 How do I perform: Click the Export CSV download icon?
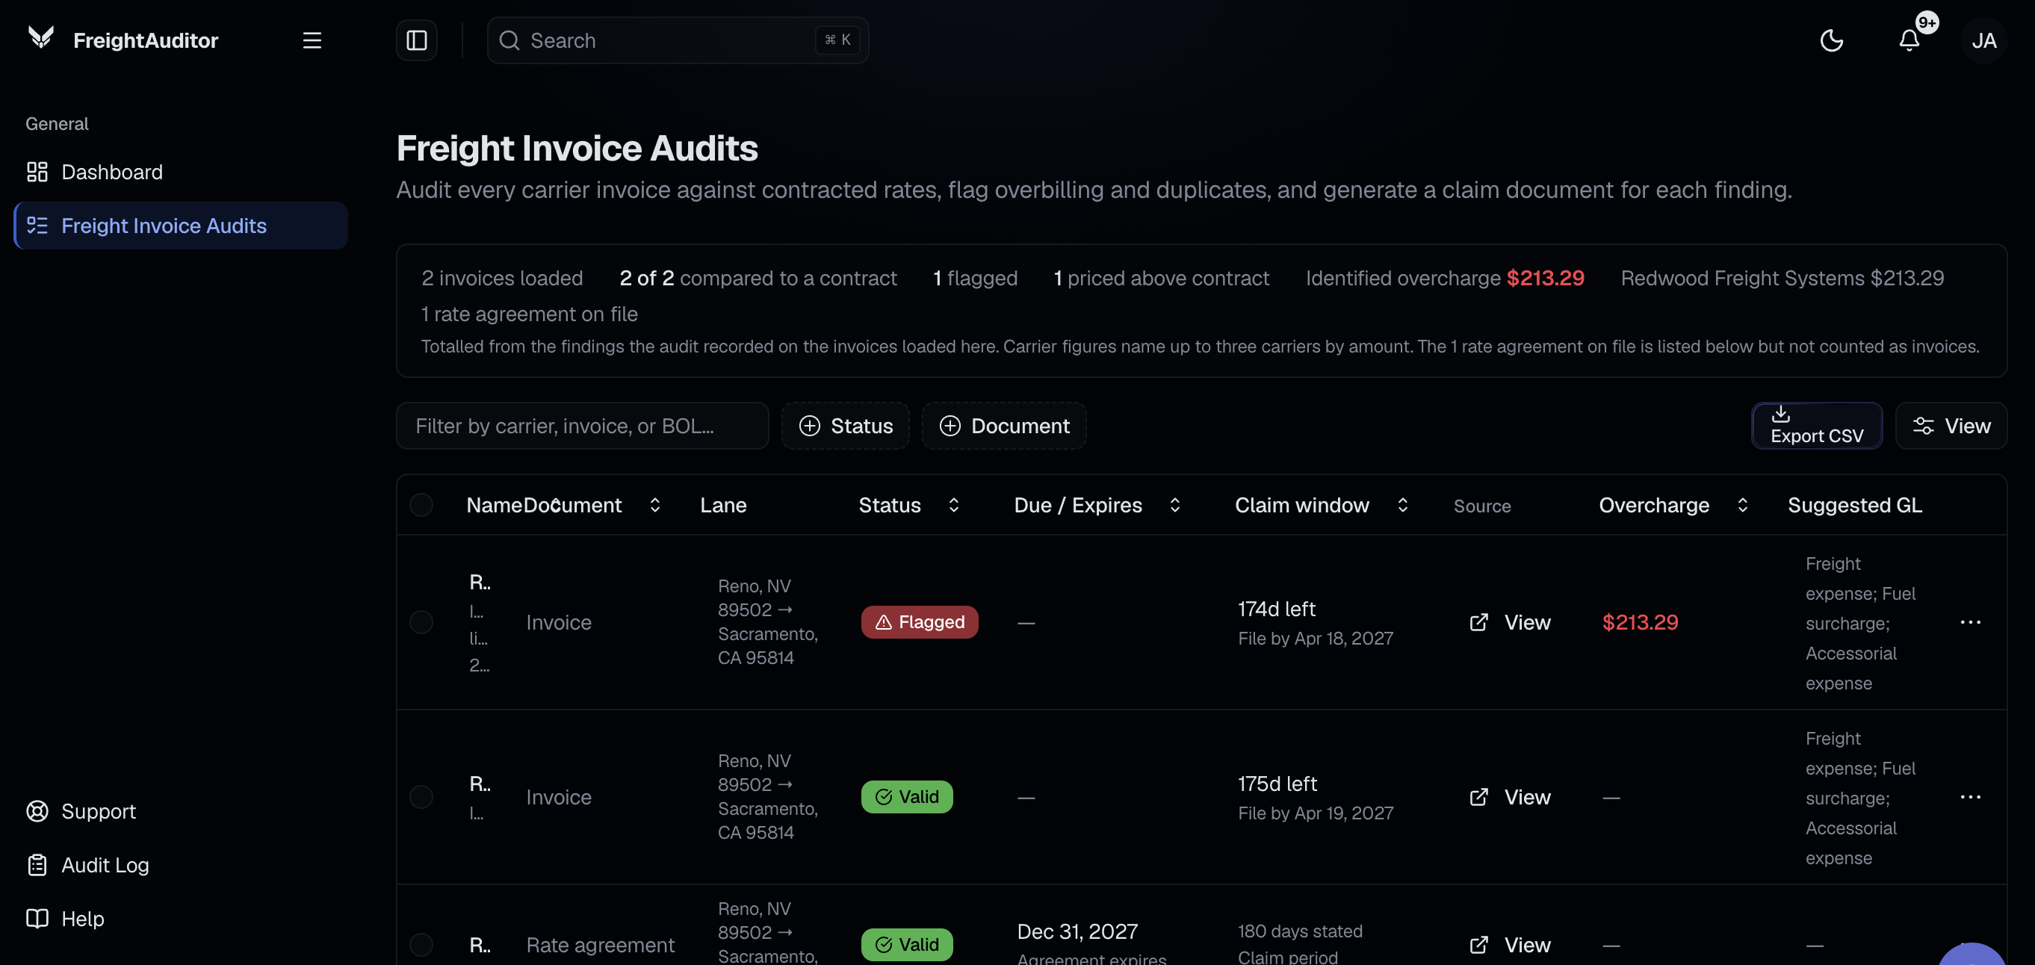pos(1781,414)
